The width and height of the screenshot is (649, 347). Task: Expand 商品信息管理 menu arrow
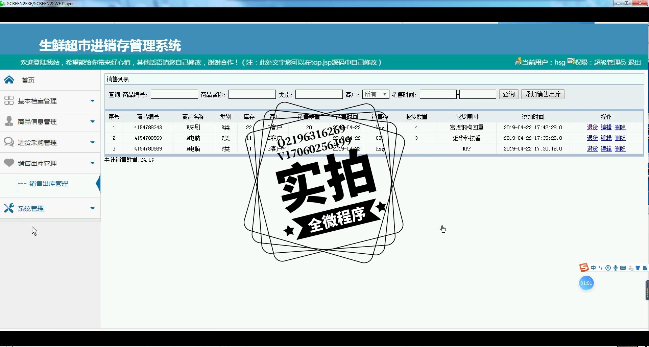[92, 121]
